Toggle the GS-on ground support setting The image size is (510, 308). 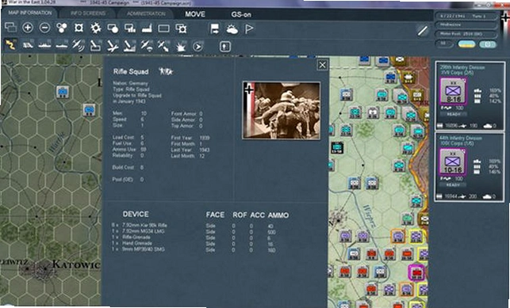point(241,14)
